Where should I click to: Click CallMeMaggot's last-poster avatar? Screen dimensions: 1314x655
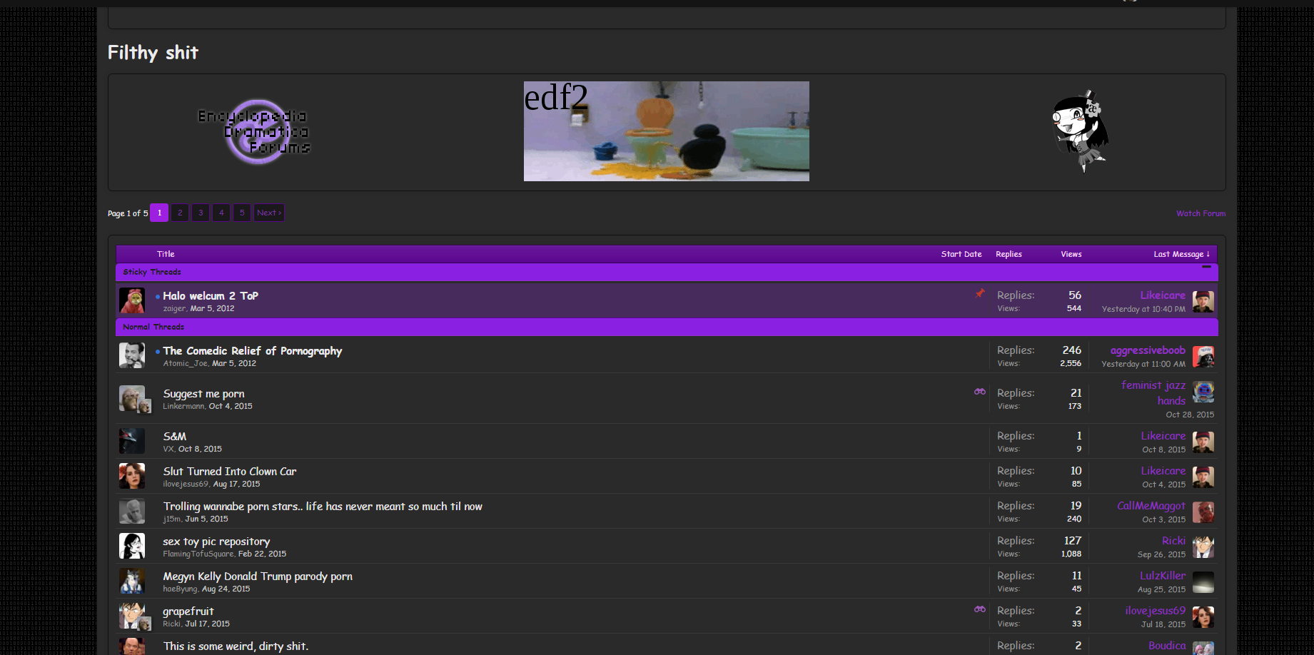[1203, 512]
